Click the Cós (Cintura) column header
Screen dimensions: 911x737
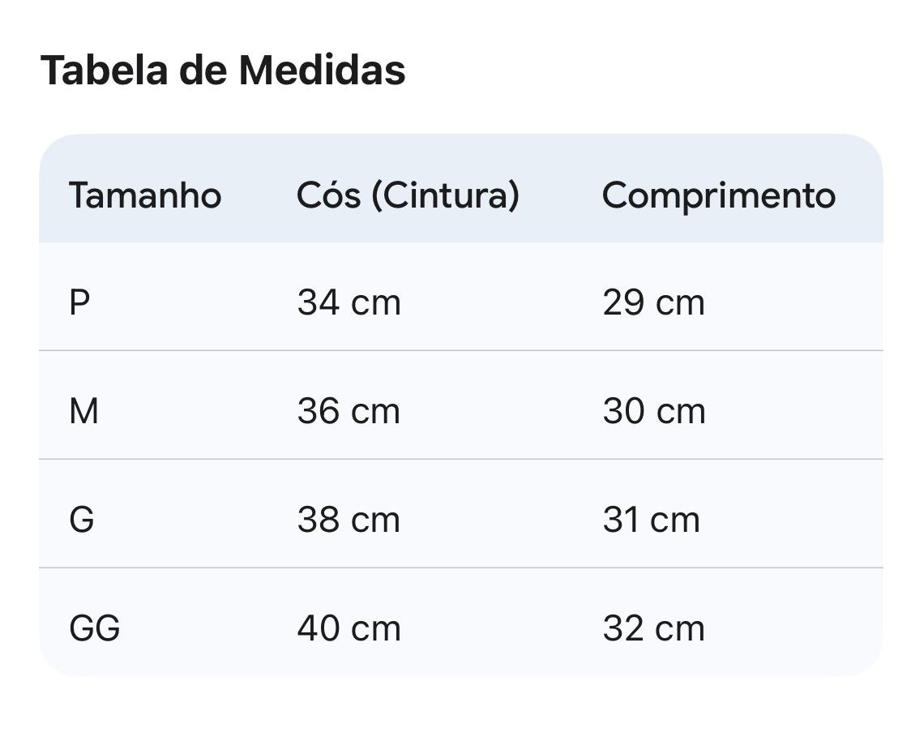coord(408,195)
